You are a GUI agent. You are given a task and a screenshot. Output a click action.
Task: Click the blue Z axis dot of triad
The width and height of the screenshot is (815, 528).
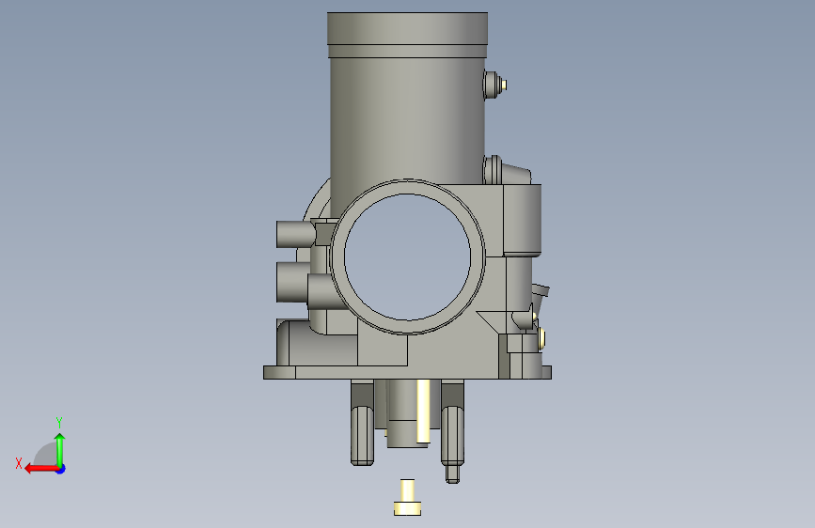coord(61,469)
